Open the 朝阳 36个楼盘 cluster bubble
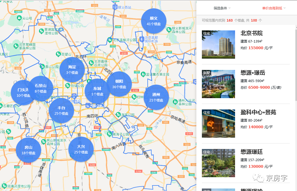Image resolution: width=297 pixels, height=191 pixels. pyautogui.click(x=119, y=84)
